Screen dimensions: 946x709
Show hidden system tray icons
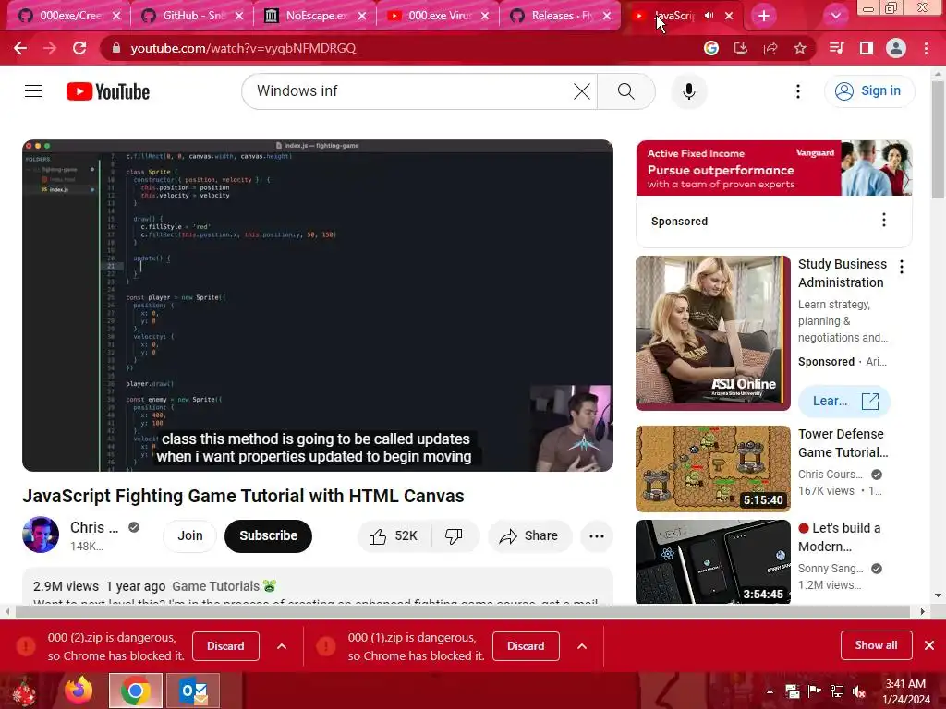click(770, 691)
